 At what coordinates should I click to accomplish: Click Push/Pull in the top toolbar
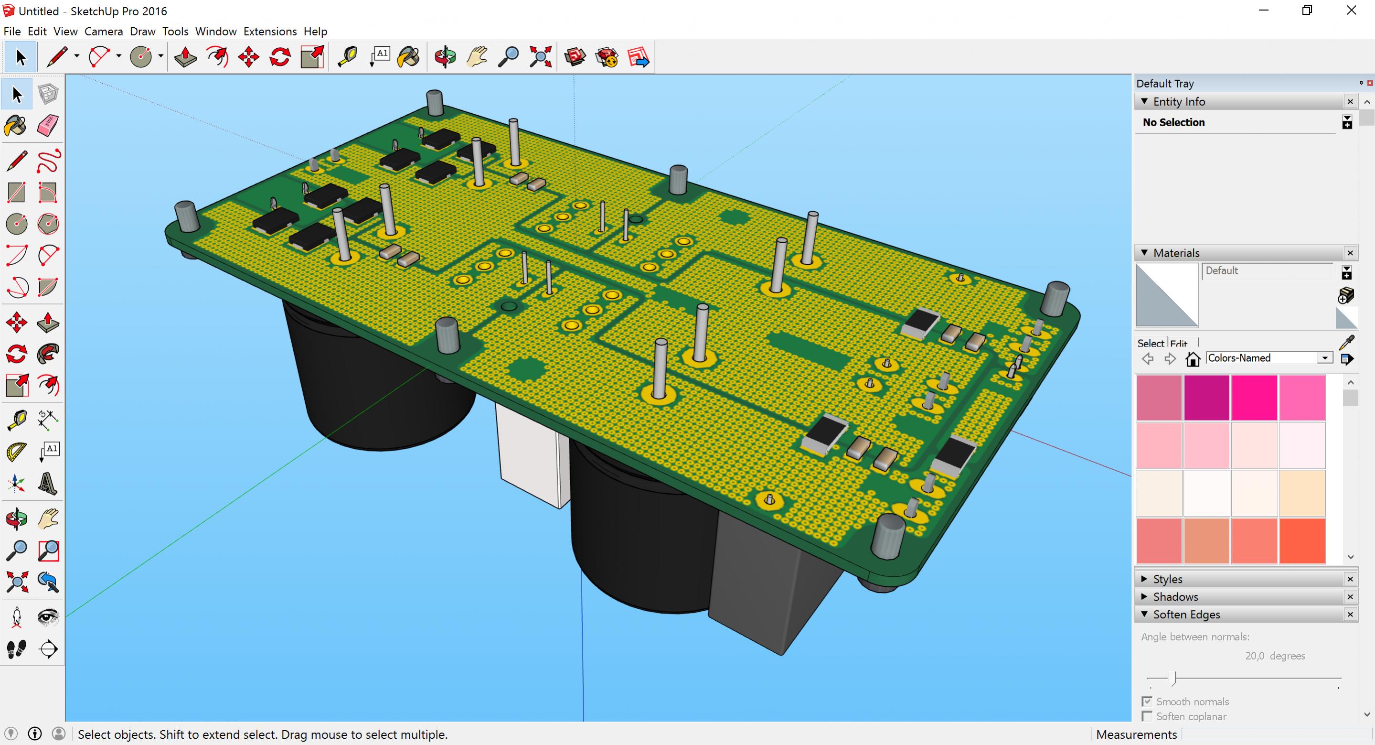185,56
